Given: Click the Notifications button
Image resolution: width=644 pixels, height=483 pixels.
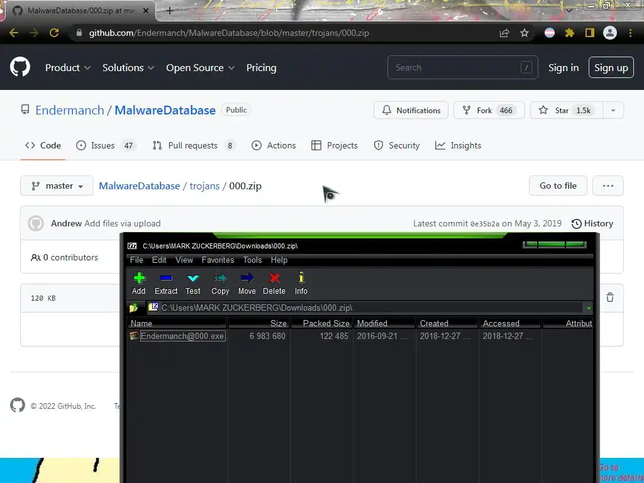Looking at the screenshot, I should click(x=411, y=110).
